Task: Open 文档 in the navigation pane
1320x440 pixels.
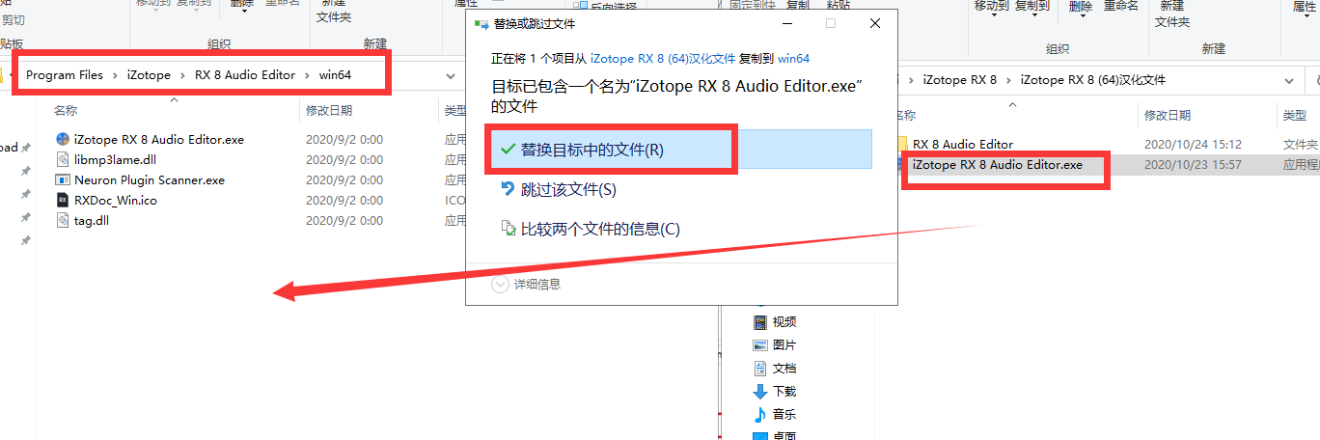Action: click(x=784, y=368)
